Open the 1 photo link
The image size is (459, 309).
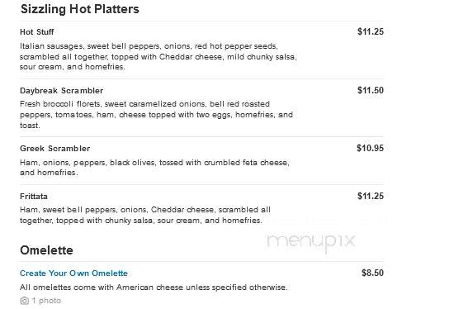(46, 301)
